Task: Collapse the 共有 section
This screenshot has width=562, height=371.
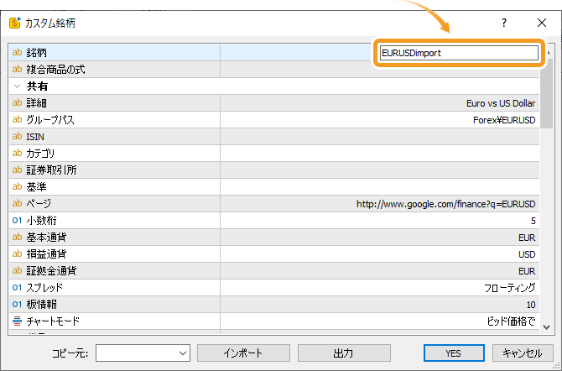Action: [x=17, y=86]
